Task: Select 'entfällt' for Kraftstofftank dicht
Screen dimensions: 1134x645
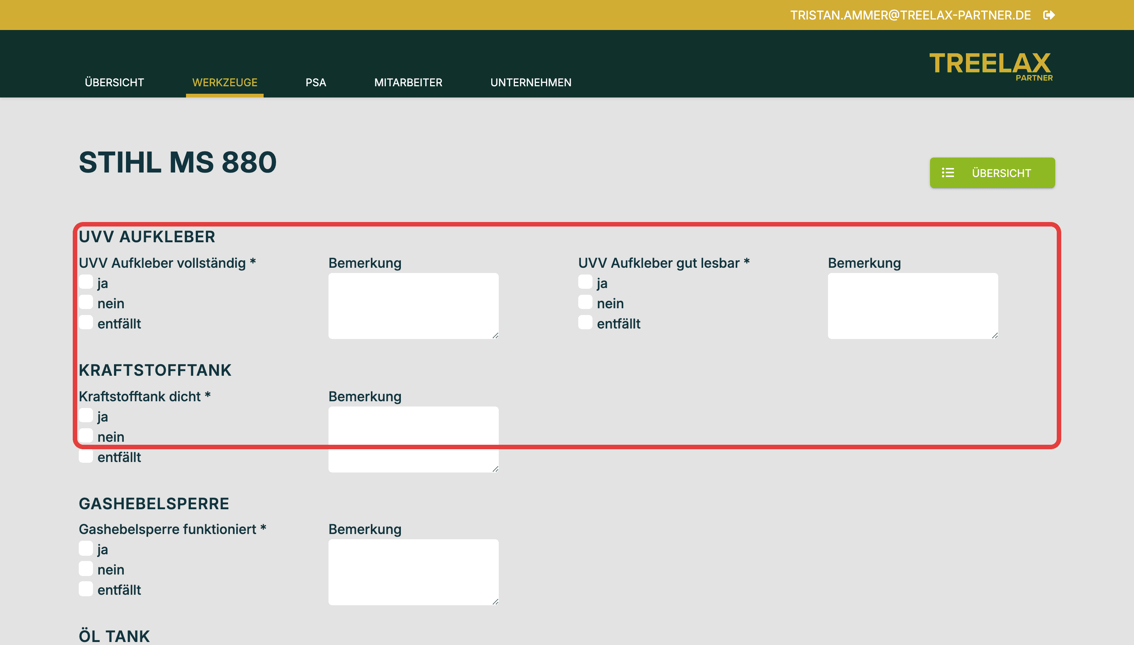Action: click(x=86, y=456)
